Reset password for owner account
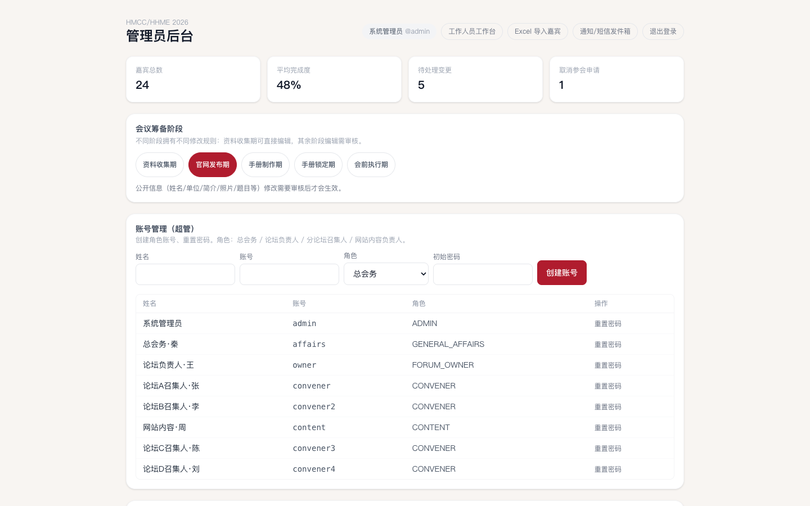This screenshot has height=506, width=810. click(607, 365)
